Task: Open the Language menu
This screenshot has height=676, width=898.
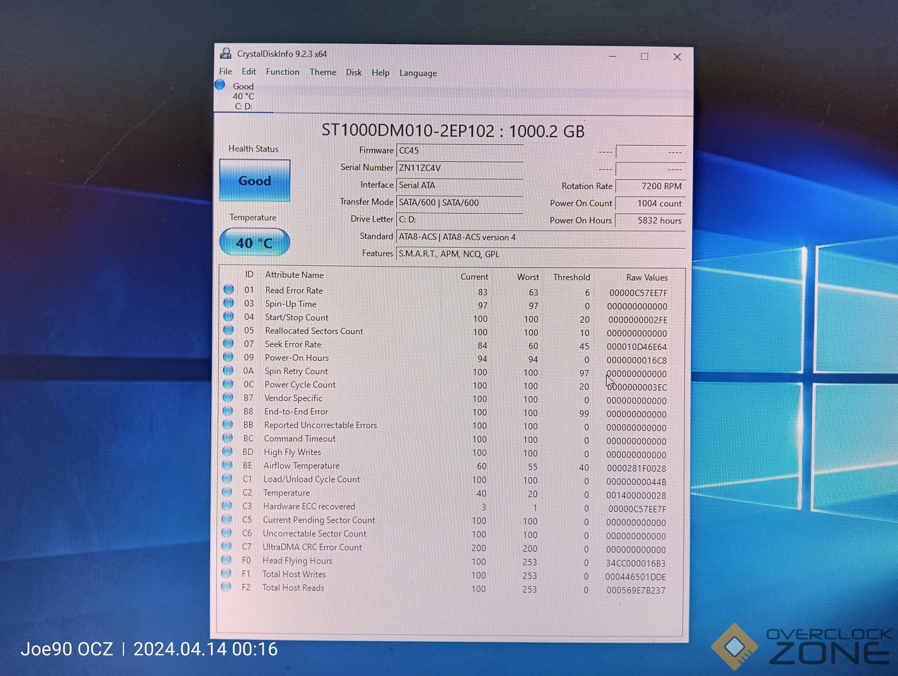Action: coord(418,73)
